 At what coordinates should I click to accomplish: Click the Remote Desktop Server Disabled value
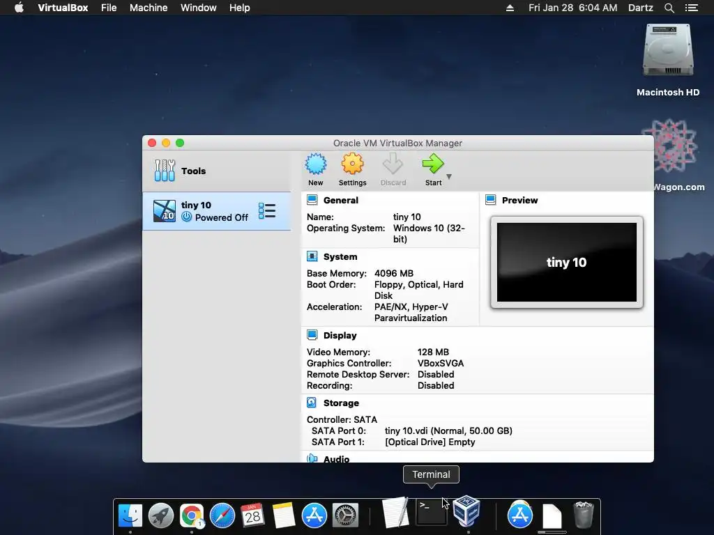coord(436,374)
